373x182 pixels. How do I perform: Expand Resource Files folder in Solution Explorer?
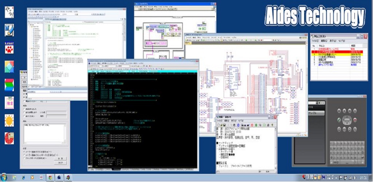click(31, 48)
